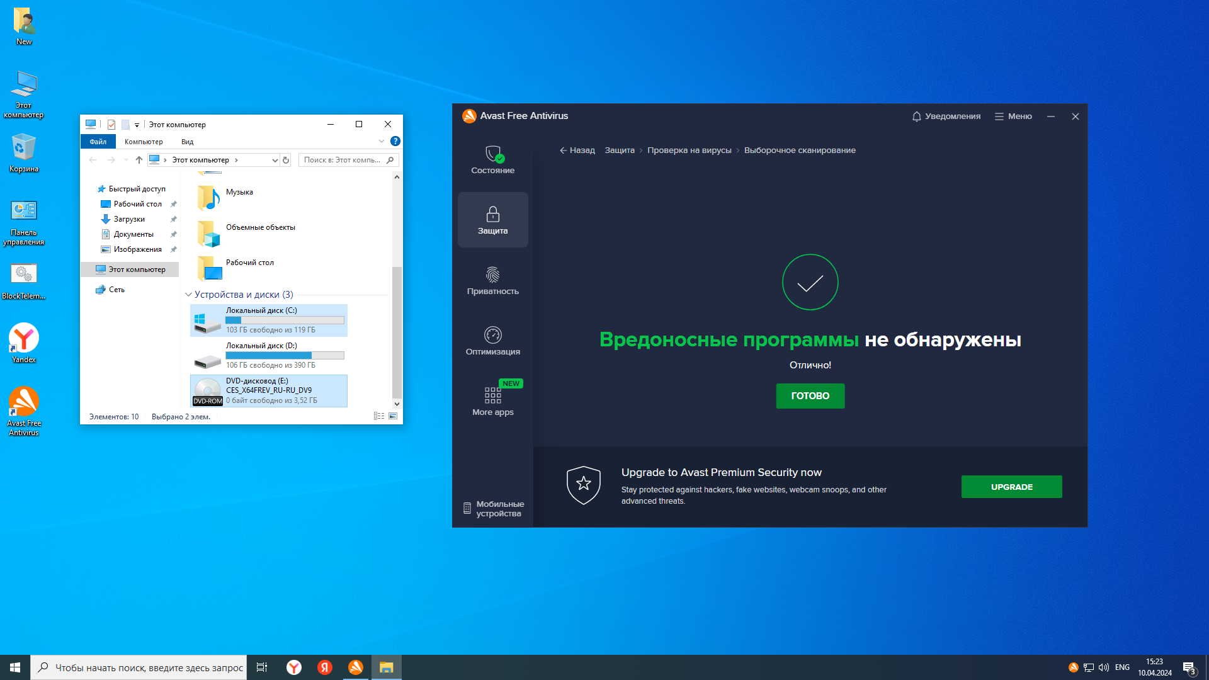1209x680 pixels.
Task: Click the properties checkmark quick access button
Action: point(111,125)
